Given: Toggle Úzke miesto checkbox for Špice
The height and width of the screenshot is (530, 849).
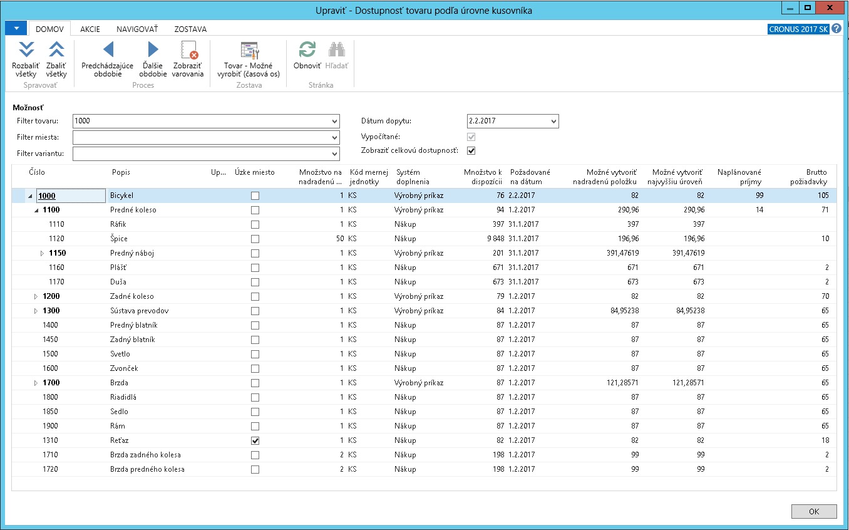Looking at the screenshot, I should [255, 239].
